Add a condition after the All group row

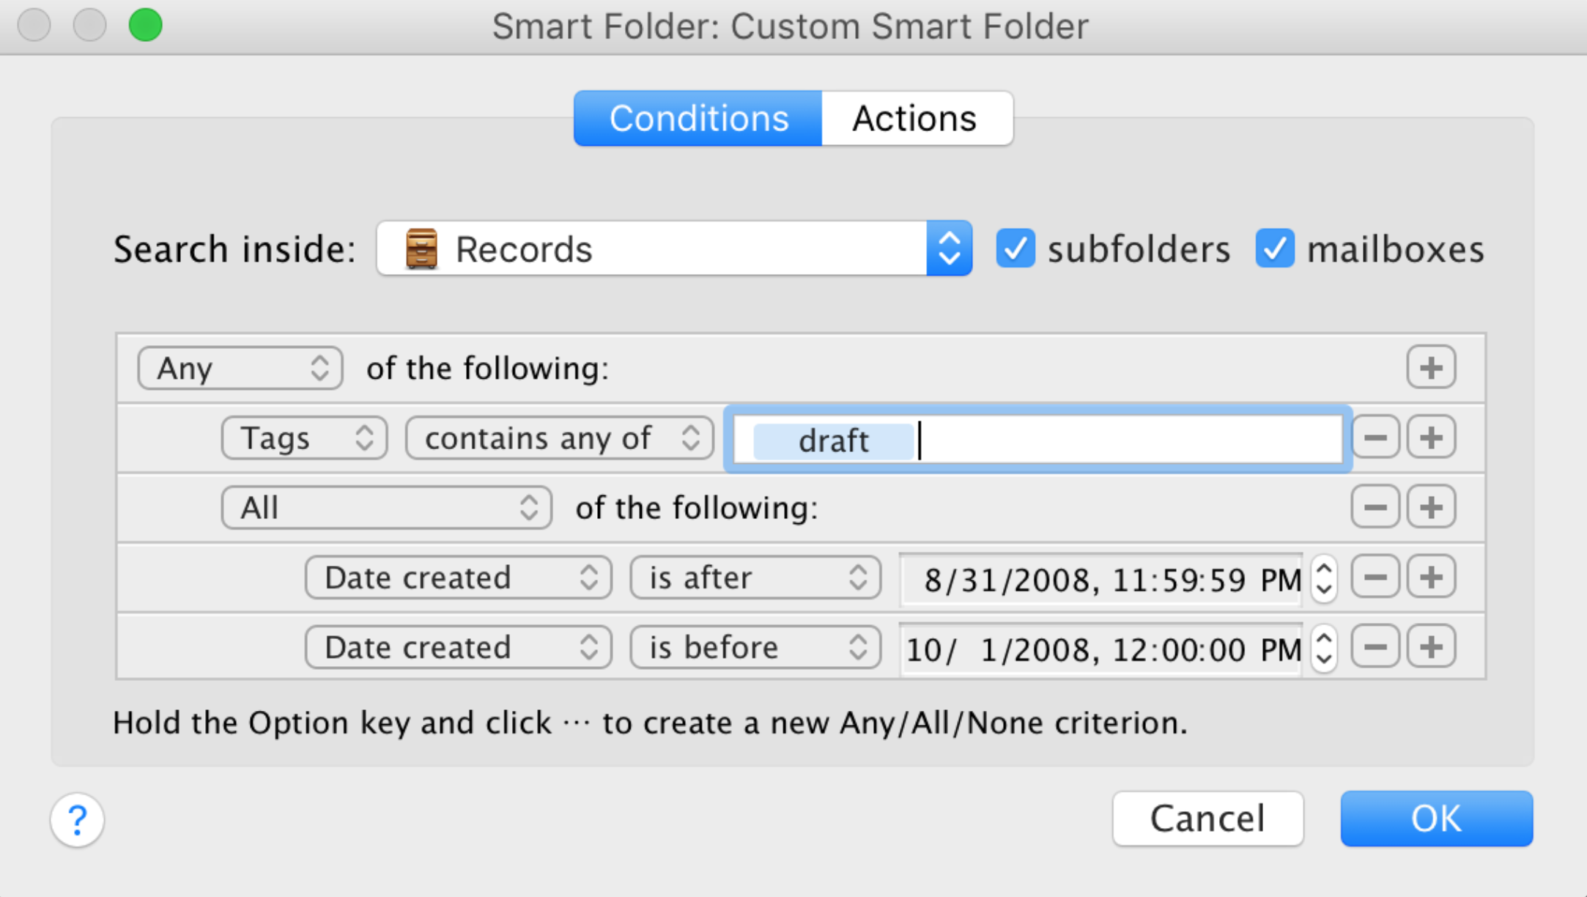1431,507
